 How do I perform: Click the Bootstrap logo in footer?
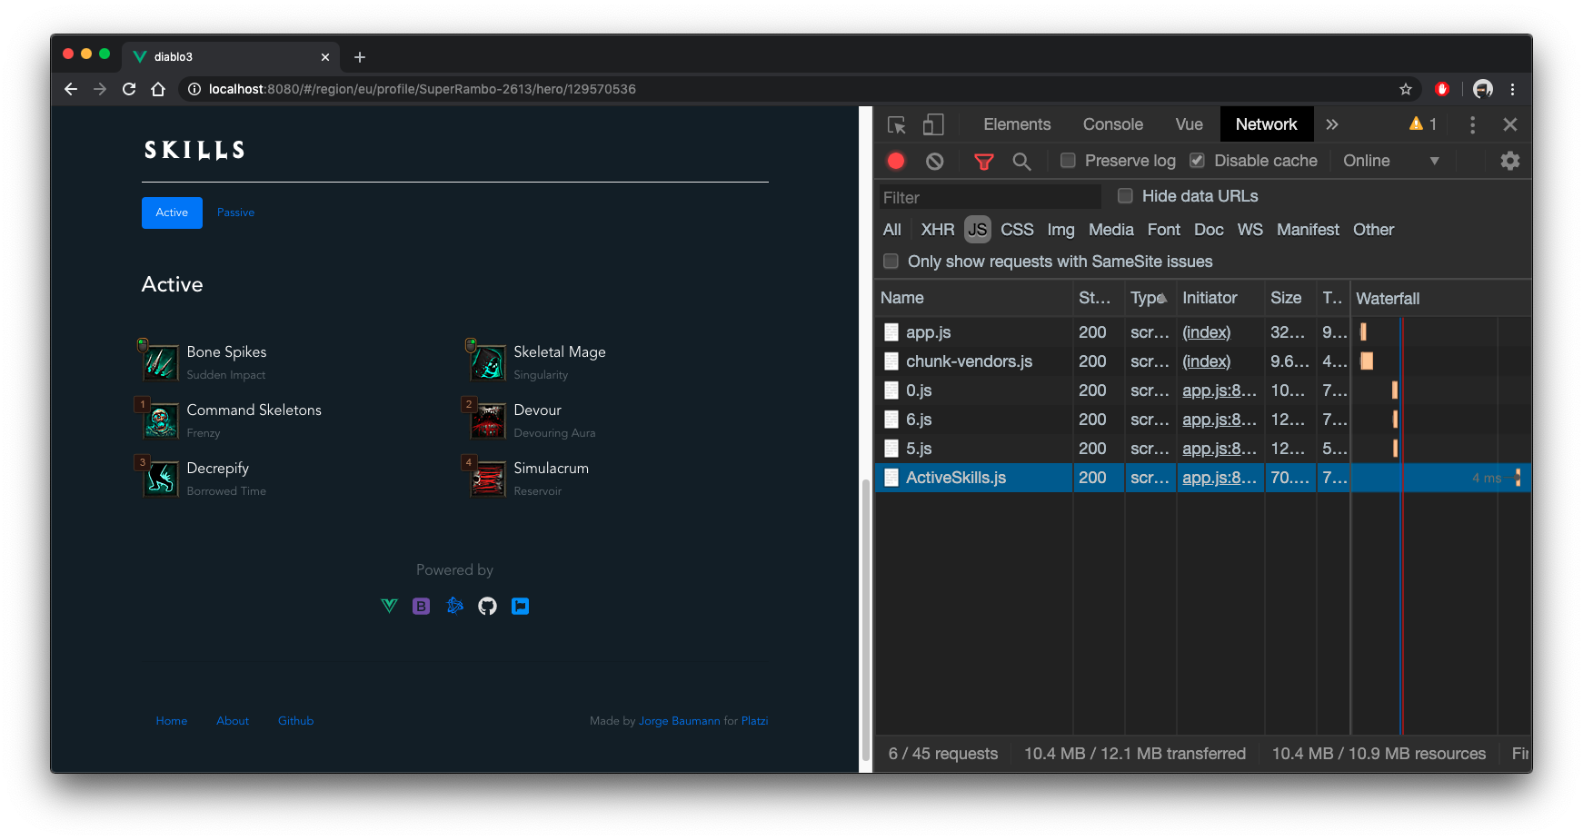tap(421, 606)
